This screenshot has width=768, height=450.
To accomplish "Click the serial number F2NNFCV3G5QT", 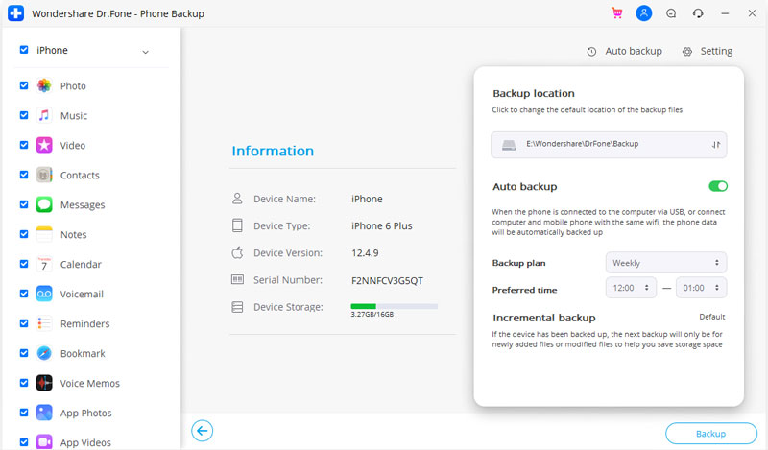I will pyautogui.click(x=387, y=280).
